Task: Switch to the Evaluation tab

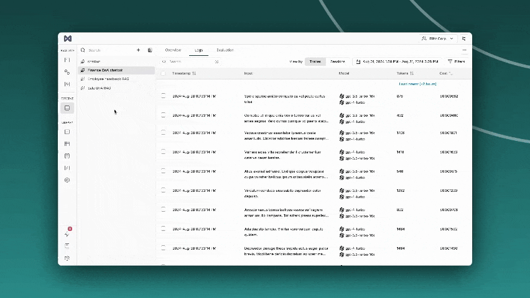Action: click(x=225, y=50)
